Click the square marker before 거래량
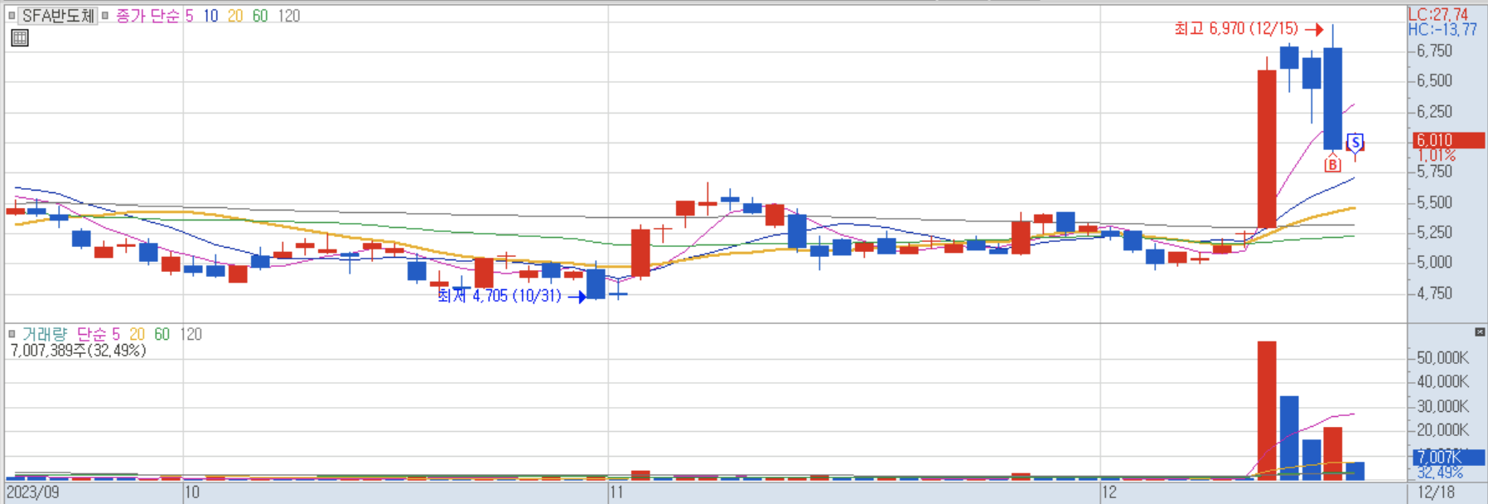The width and height of the screenshot is (1488, 504). (12, 334)
